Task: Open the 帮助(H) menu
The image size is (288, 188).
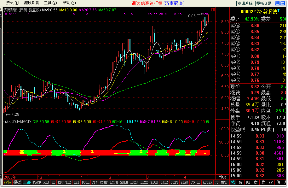Action: coord(69,3)
